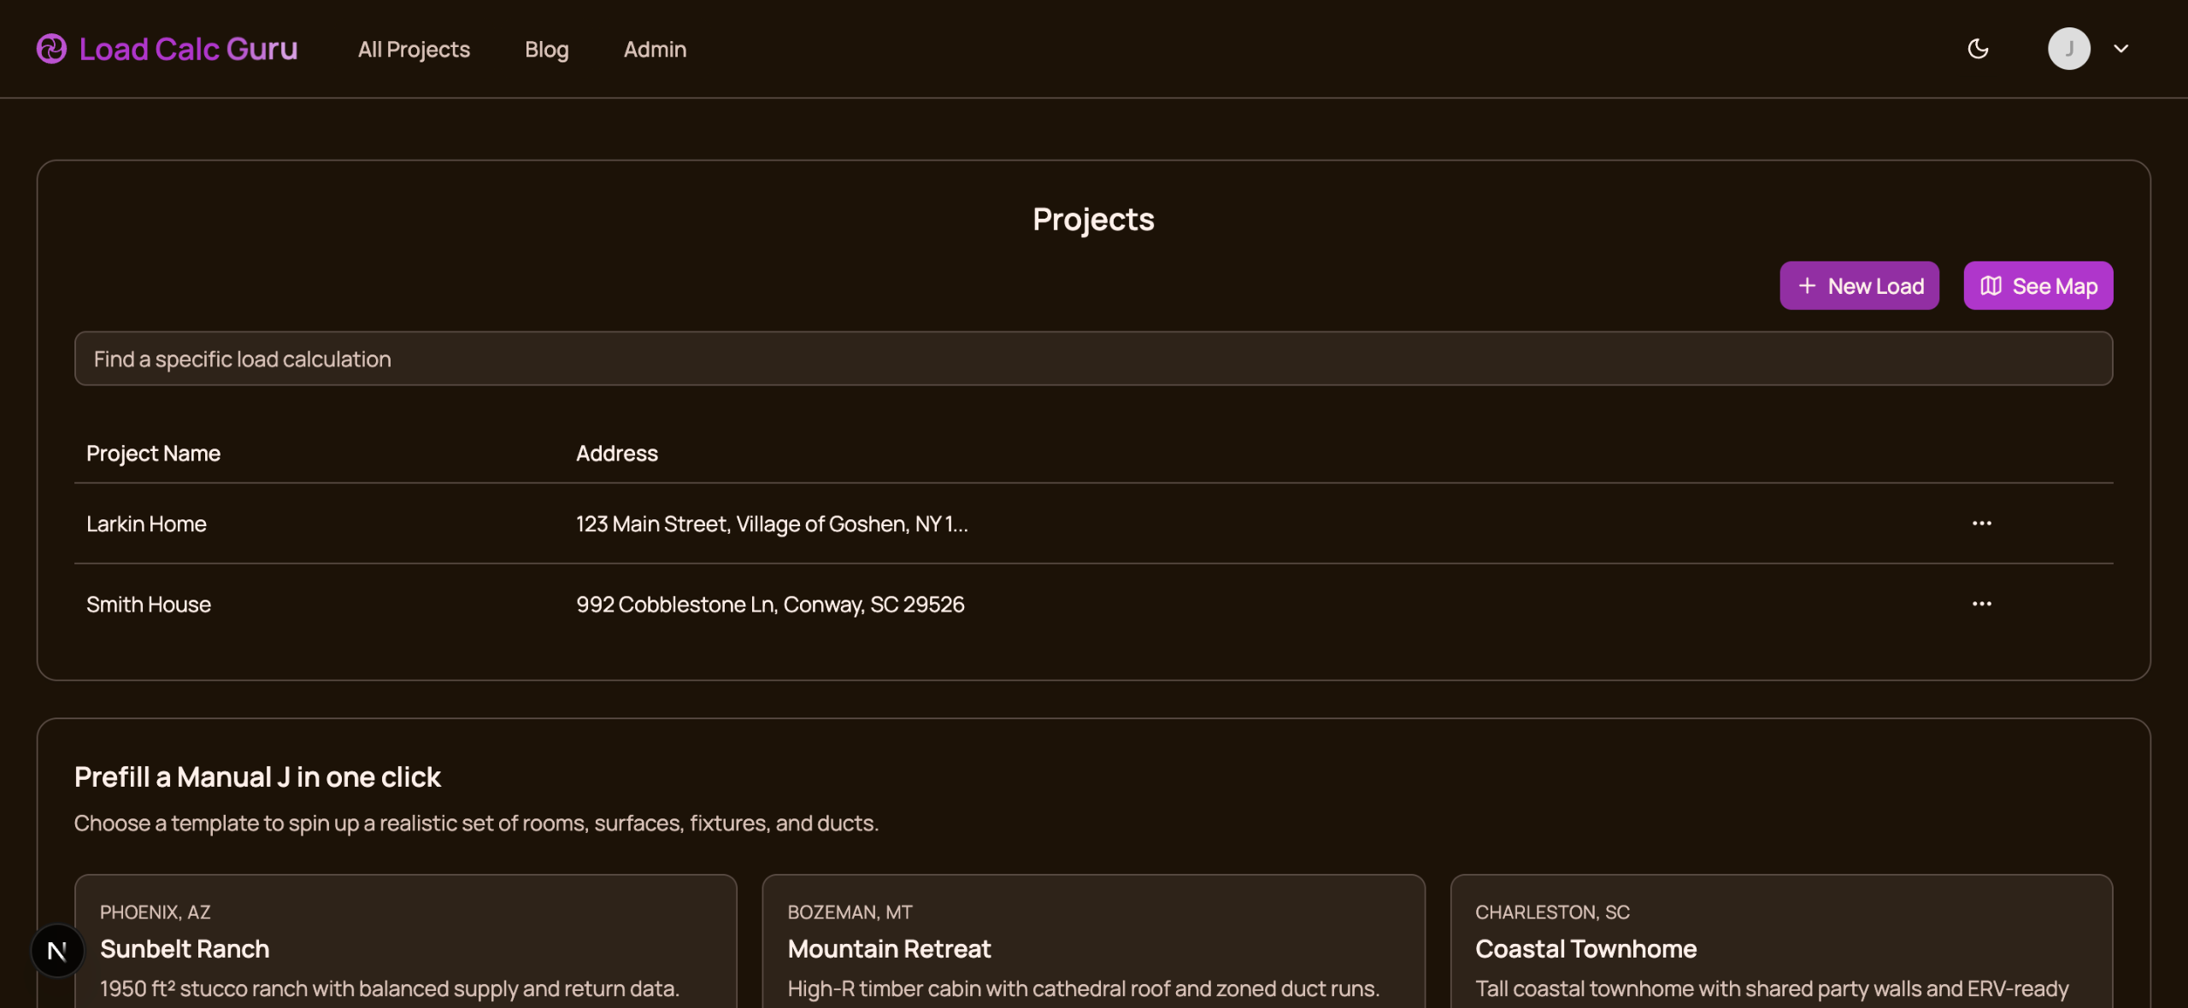Focus the Find a specific load calculation field
The image size is (2188, 1008).
click(x=1093, y=359)
